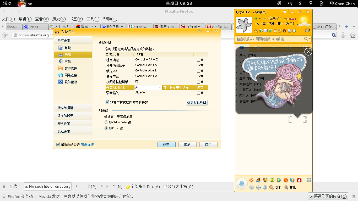Launch QQ Music from bottom app bar
This screenshot has width=358, height=201.
(272, 180)
